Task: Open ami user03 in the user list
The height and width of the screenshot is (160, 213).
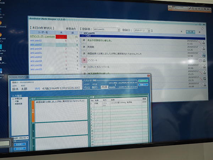Action: 36,41
